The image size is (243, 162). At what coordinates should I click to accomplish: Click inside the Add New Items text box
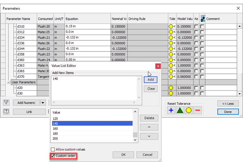(94, 88)
